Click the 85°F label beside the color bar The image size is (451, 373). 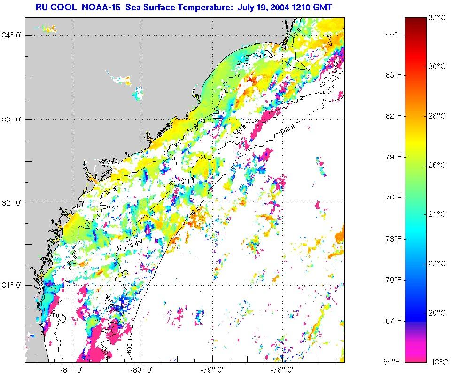click(394, 75)
